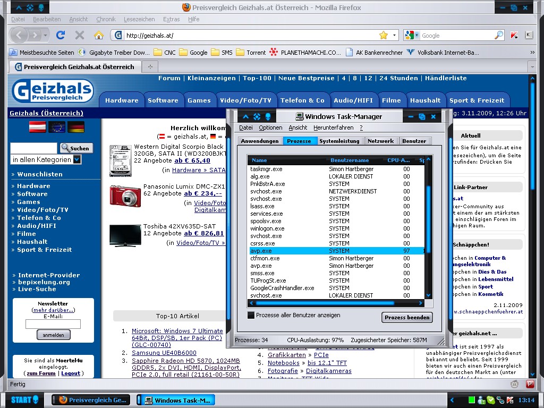This screenshot has width=544, height=408.
Task: Select the taskmgr.exe process row
Action: point(336,169)
